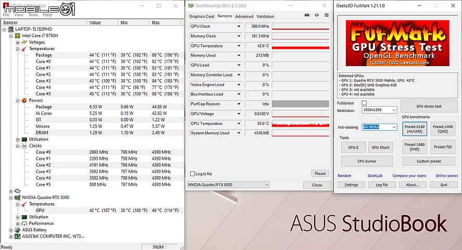This screenshot has width=462, height=250.
Task: Click the ASUS Battery icon
Action: (17, 230)
